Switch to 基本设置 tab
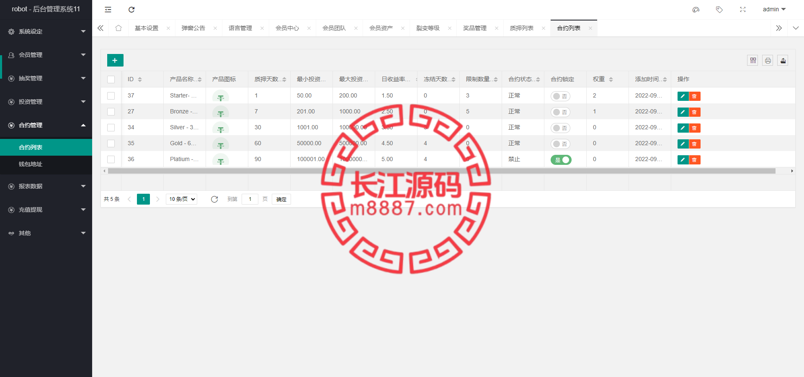 (147, 28)
